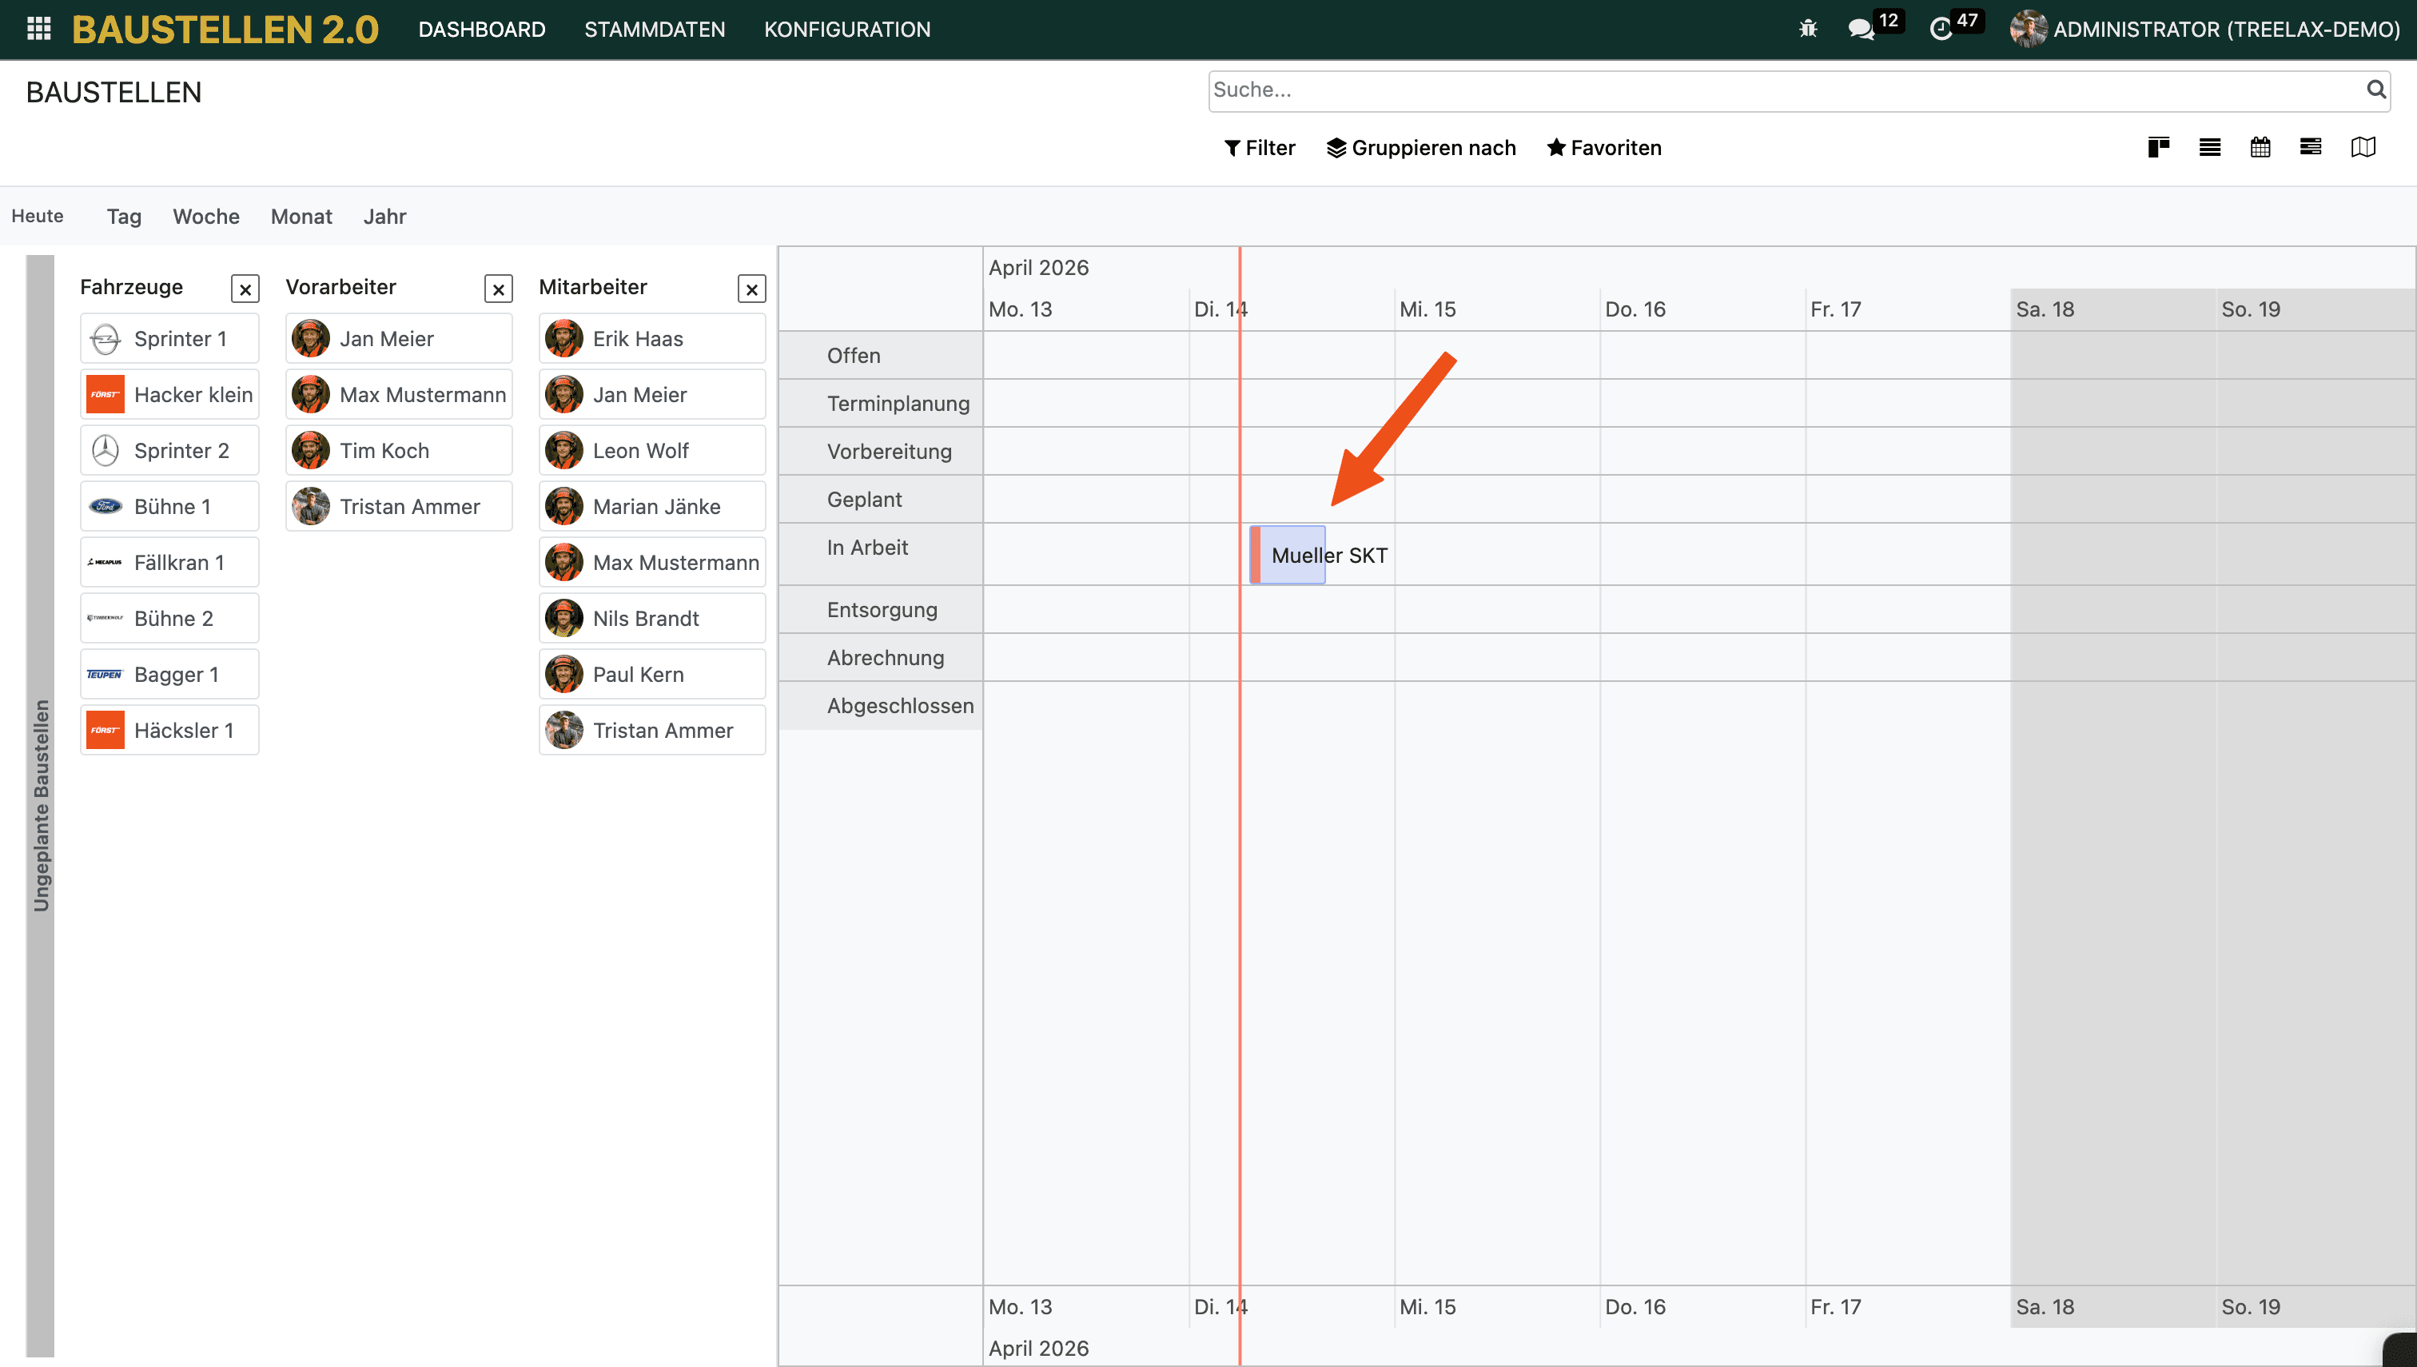Switch to map view icon
Screen dimensions: 2417x1367
[x=2363, y=147]
